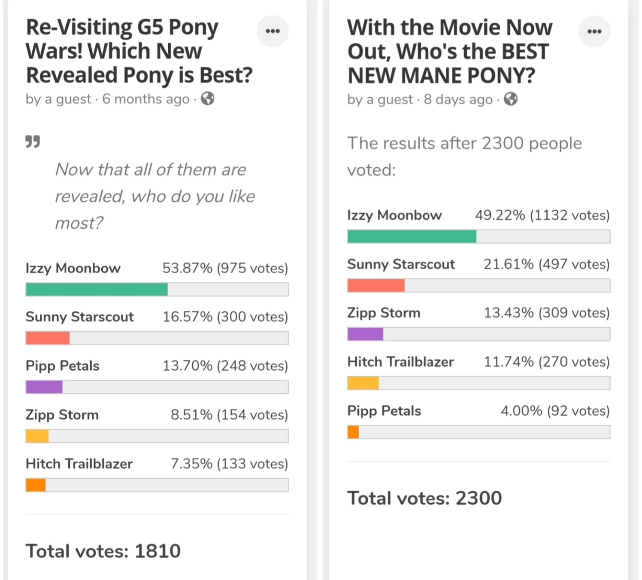Click Sunny Starscout red bar at 21.61%
Viewport: 642px width, 580px height.
[376, 285]
